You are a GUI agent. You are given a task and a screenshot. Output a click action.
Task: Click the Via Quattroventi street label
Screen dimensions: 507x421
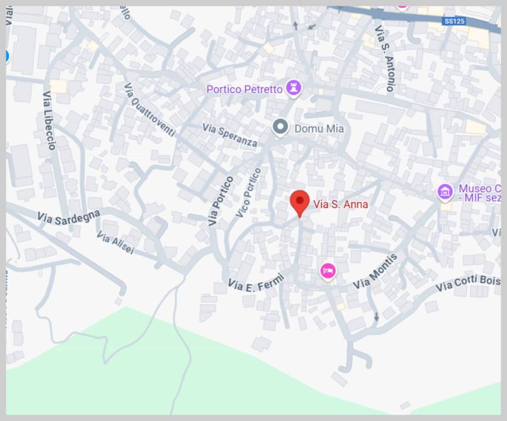[x=150, y=110]
